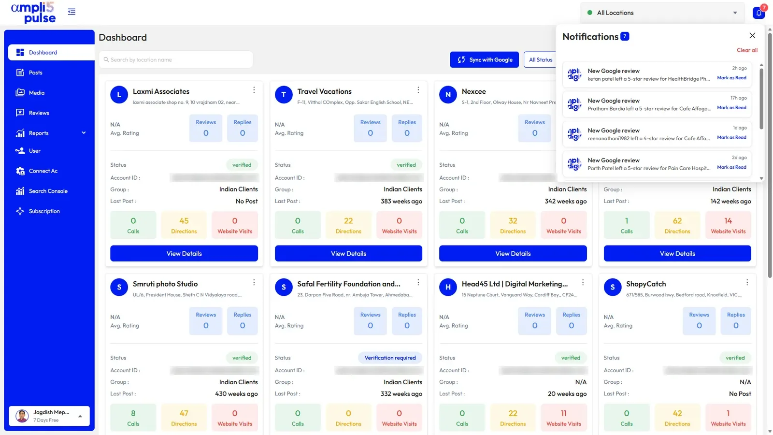Expand the All Locations dropdown
The image size is (773, 435).
(x=662, y=13)
